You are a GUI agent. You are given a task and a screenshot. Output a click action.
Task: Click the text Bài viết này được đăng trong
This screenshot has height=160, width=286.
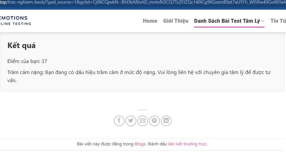pos(105,144)
